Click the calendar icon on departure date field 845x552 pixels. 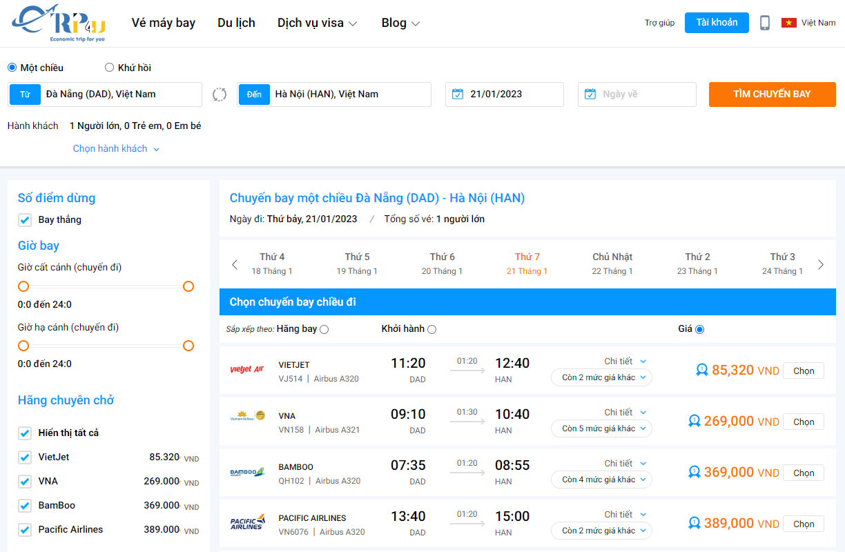pos(457,94)
